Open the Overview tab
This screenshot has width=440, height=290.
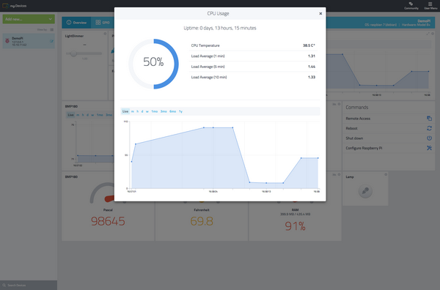point(76,23)
